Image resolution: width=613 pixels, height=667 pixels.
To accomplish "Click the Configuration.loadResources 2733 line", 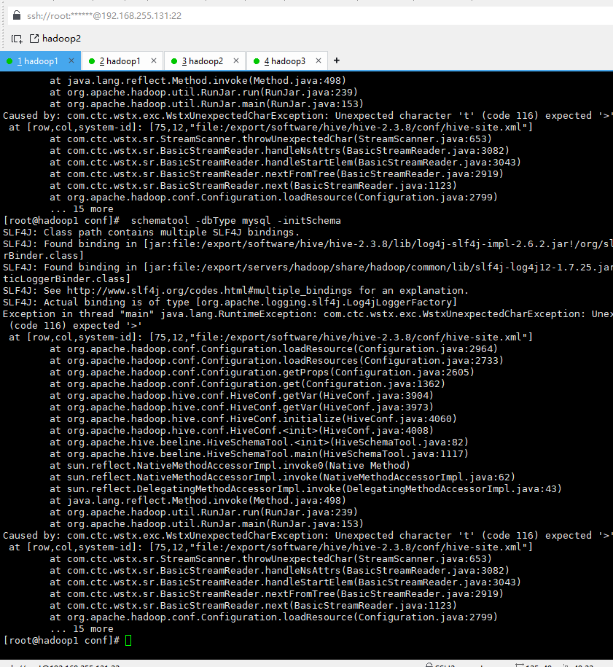I will tap(276, 361).
